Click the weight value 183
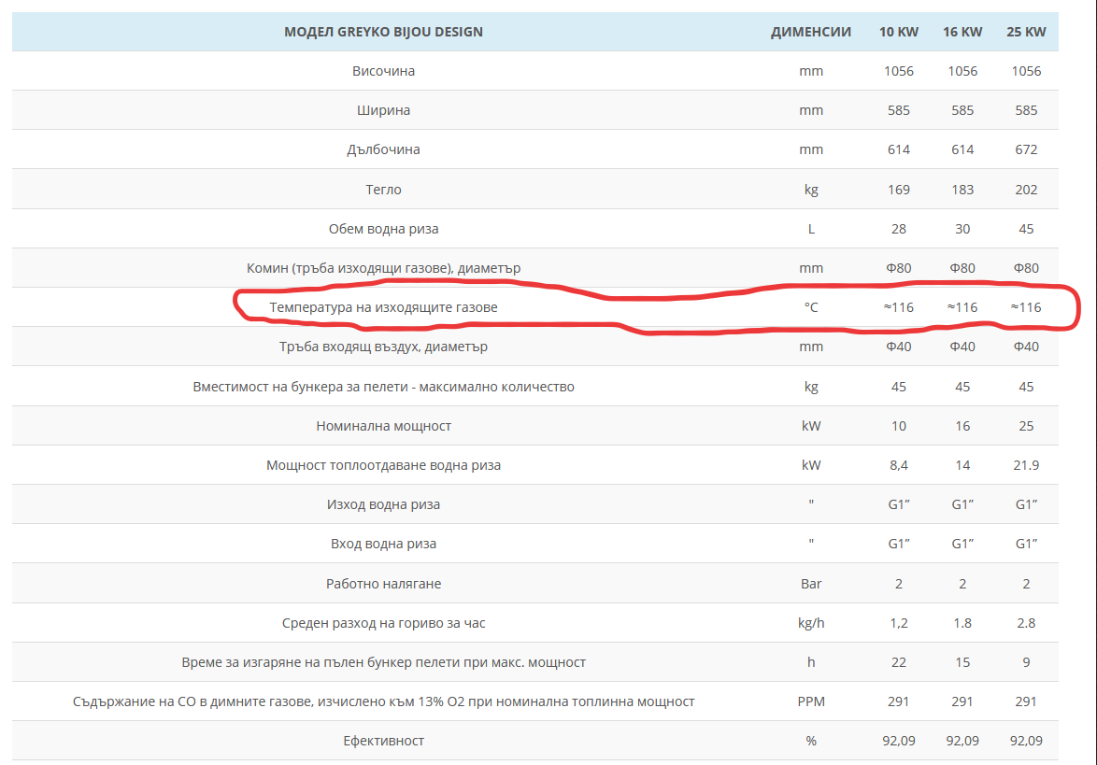The height and width of the screenshot is (765, 1097). point(962,190)
